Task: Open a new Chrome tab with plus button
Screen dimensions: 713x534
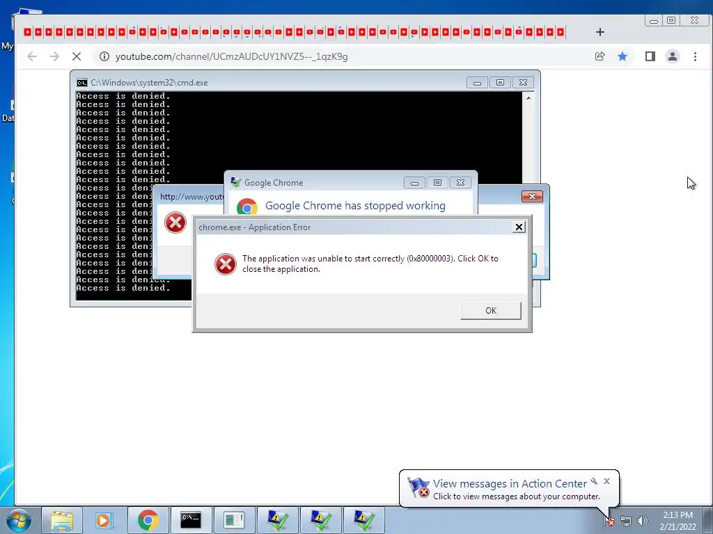Action: [x=600, y=32]
